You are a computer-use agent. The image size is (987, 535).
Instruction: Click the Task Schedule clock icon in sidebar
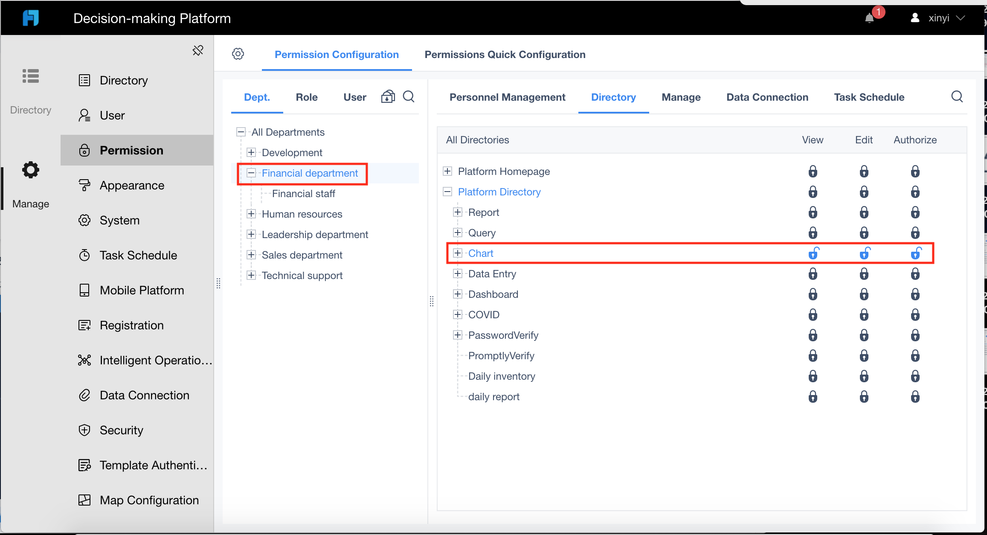click(x=84, y=255)
